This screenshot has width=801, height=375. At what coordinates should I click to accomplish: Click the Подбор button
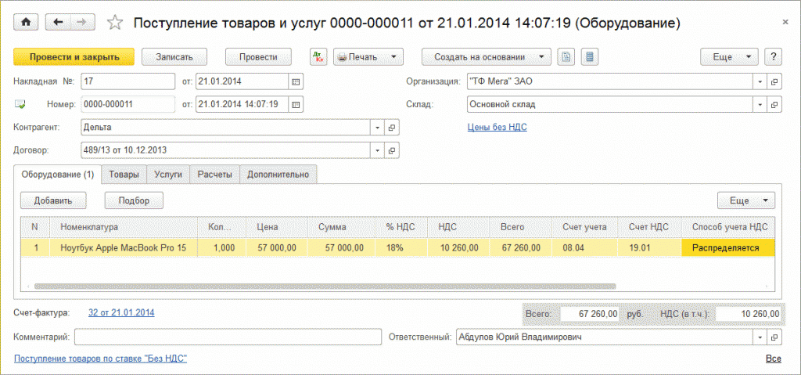click(134, 200)
